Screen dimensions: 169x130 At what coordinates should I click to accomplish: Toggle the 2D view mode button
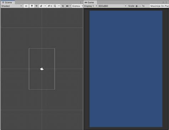26,6
